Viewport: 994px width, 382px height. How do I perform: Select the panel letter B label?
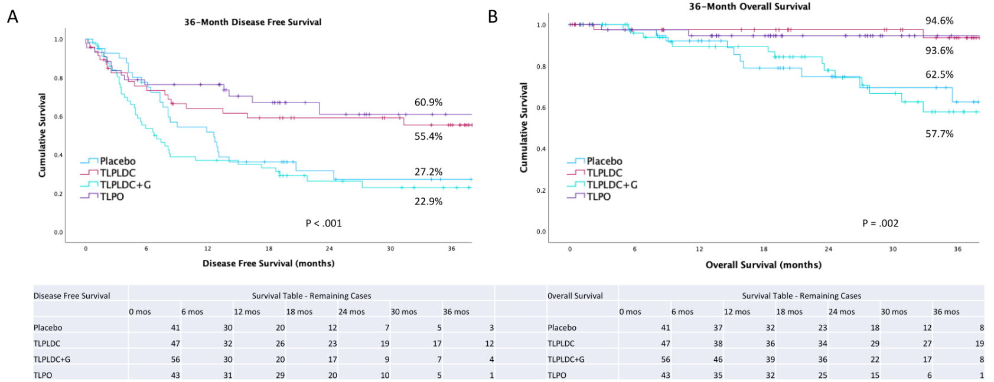(x=493, y=17)
